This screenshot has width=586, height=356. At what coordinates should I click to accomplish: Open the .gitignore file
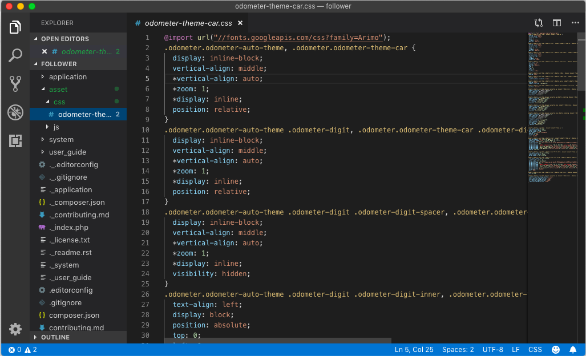click(78, 302)
